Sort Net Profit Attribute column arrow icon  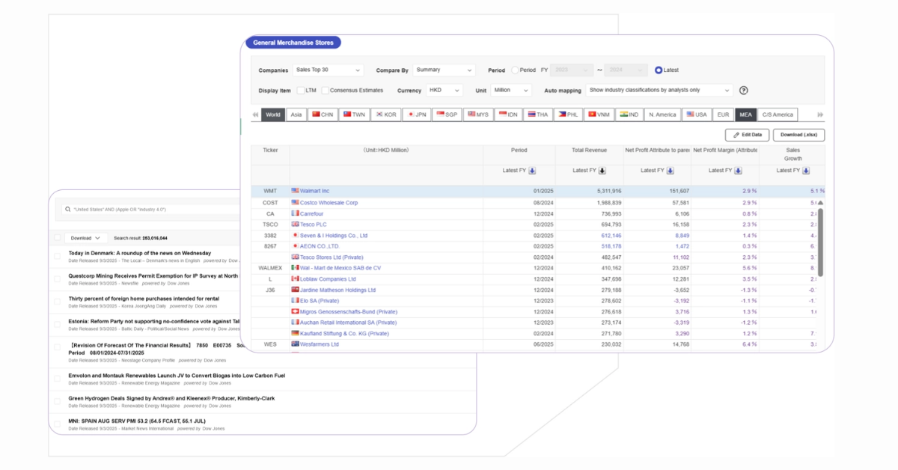pos(671,171)
